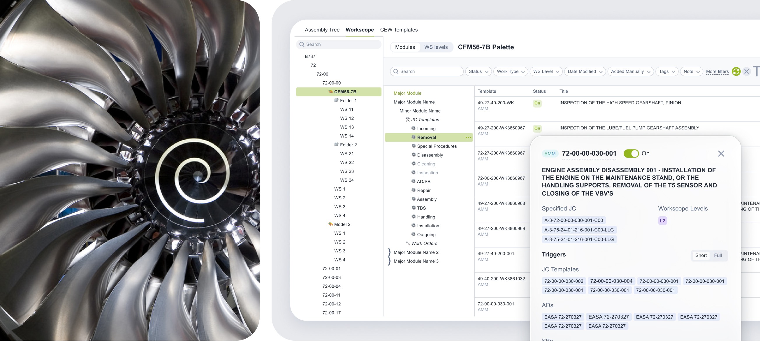Click the green refresh filters icon
The height and width of the screenshot is (341, 760).
[736, 71]
